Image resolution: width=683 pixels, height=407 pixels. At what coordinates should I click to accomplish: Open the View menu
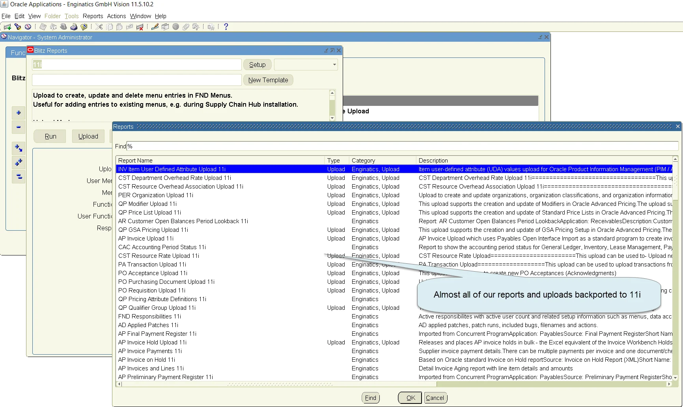[x=34, y=16]
